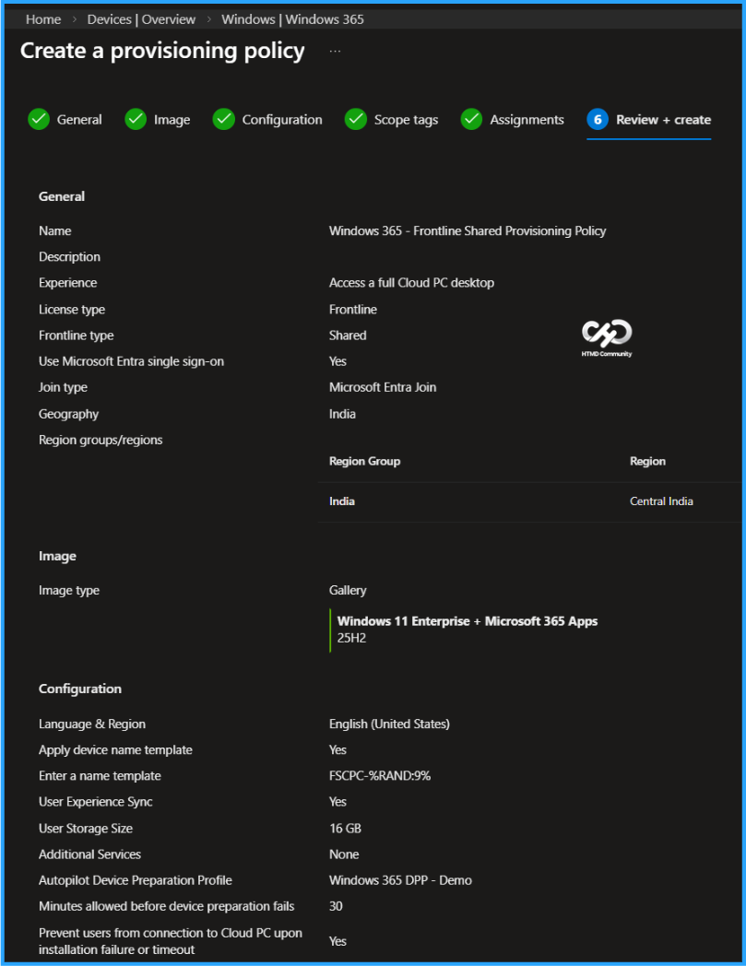This screenshot has height=966, width=746.
Task: Click the 'India' region group cell
Action: click(x=342, y=501)
